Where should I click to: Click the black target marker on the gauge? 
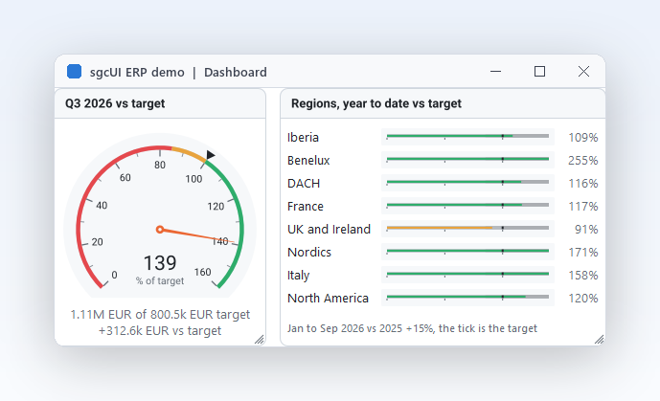[x=211, y=155]
